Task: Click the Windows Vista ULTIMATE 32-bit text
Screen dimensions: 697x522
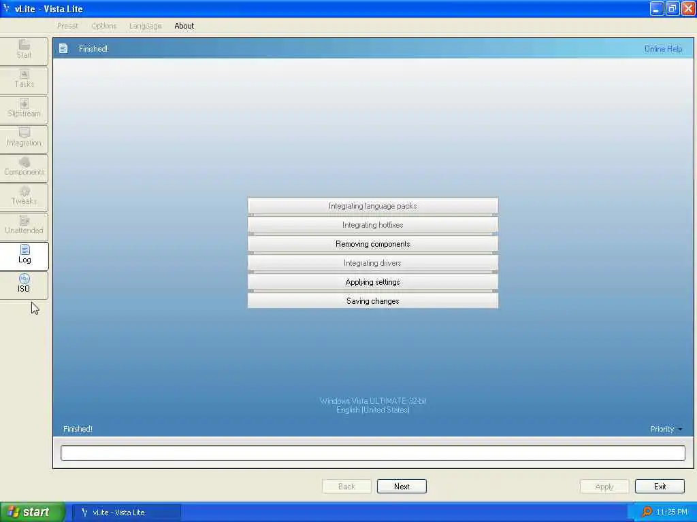Action: 372,400
